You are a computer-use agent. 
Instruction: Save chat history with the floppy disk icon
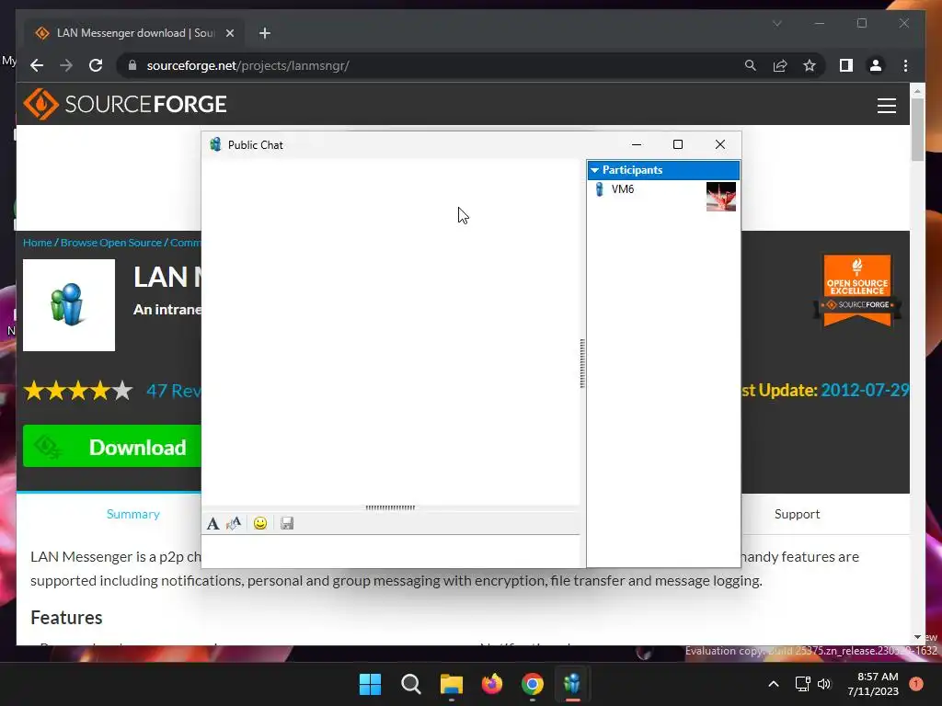(287, 523)
